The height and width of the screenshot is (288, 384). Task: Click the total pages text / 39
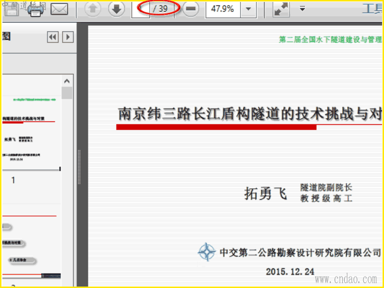pos(160,9)
